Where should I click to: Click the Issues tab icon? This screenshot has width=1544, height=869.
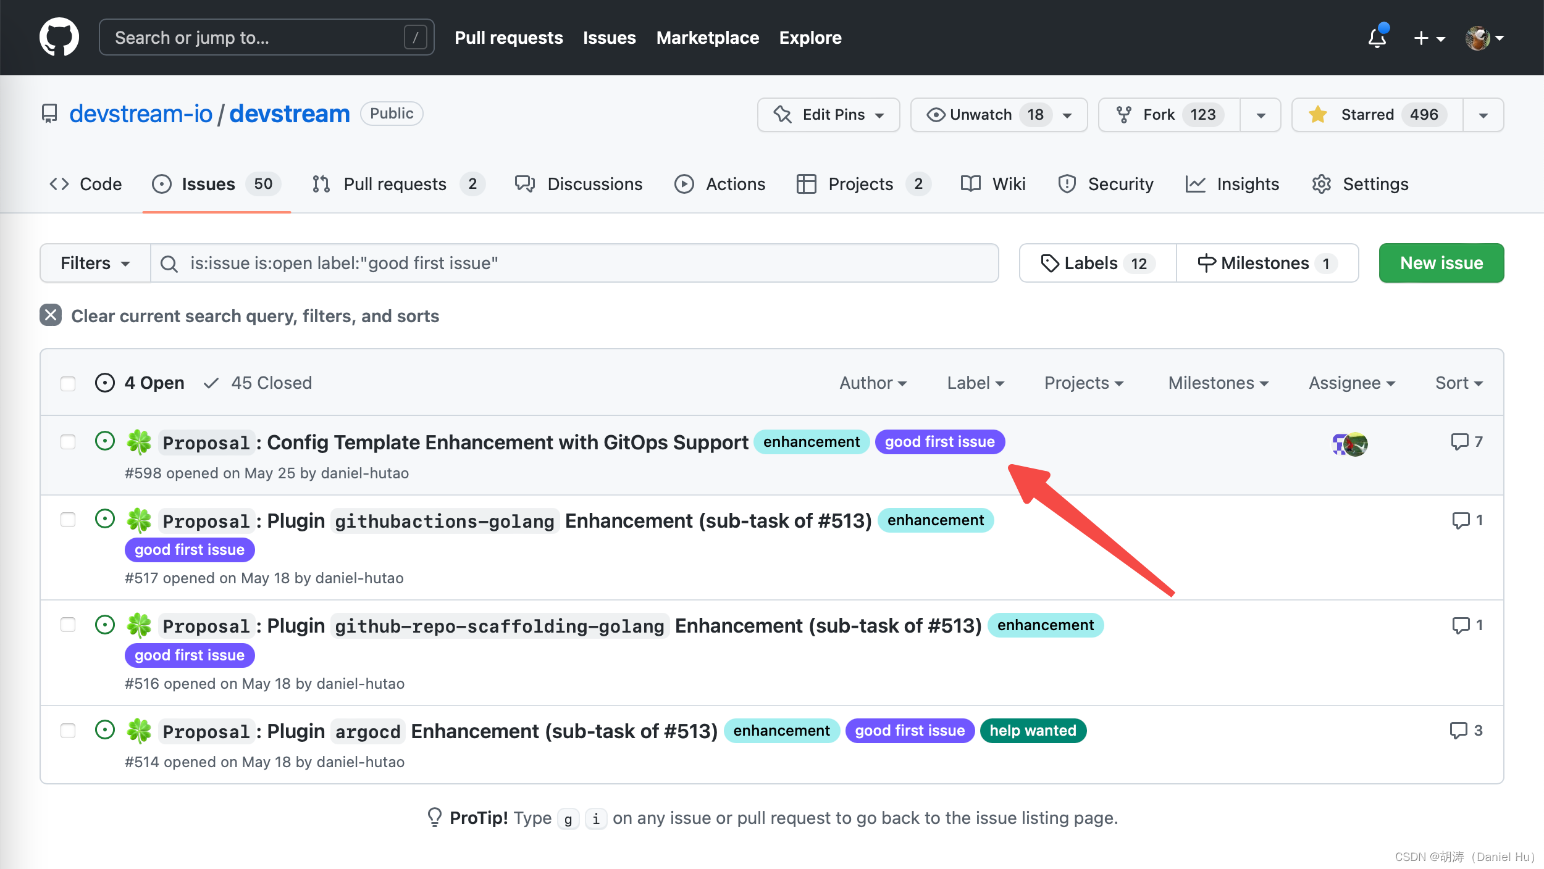coord(162,183)
